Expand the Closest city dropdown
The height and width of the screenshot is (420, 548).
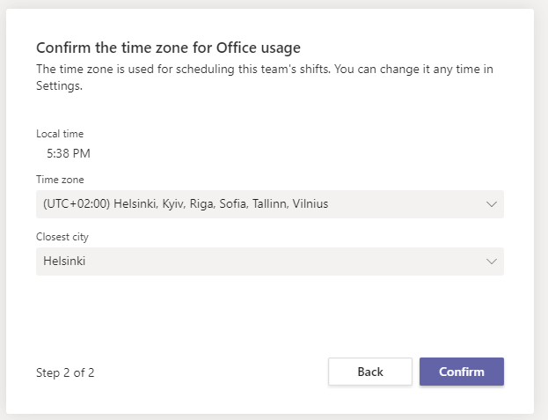[x=269, y=261]
